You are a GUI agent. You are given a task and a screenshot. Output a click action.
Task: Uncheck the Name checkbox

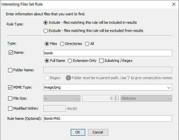(11, 53)
